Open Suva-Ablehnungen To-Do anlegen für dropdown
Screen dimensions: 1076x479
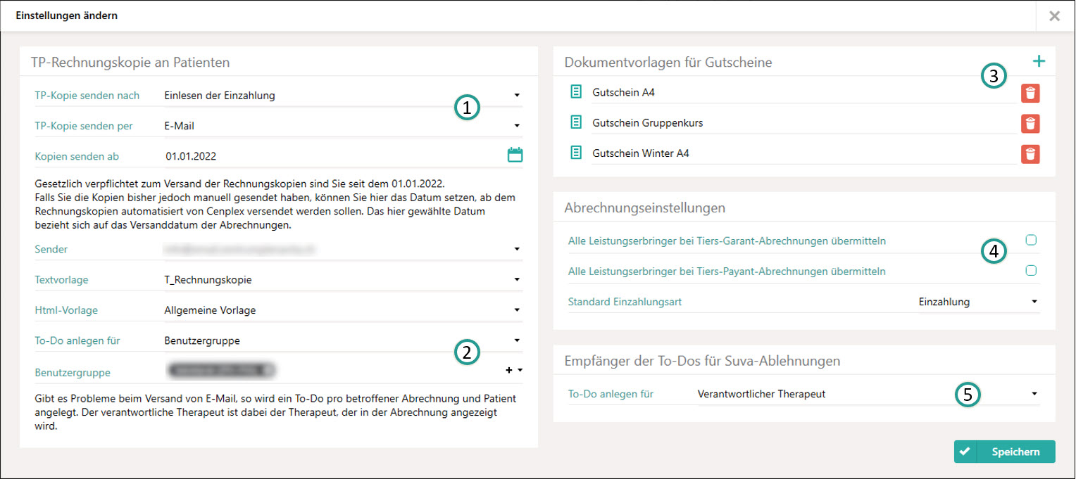867,394
